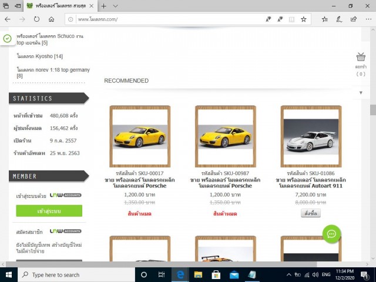Click the green login button
This screenshot has height=282, width=376.
click(x=49, y=211)
